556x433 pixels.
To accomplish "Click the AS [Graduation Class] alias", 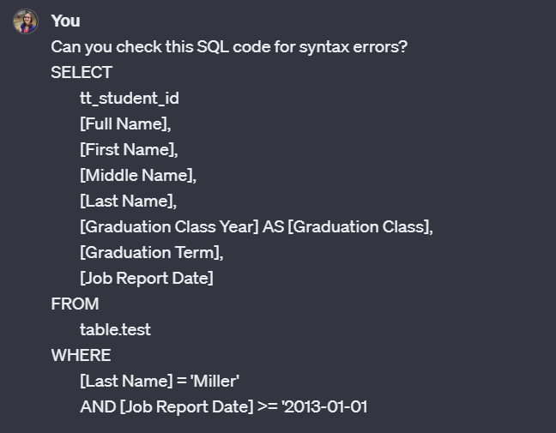I will click(x=347, y=226).
